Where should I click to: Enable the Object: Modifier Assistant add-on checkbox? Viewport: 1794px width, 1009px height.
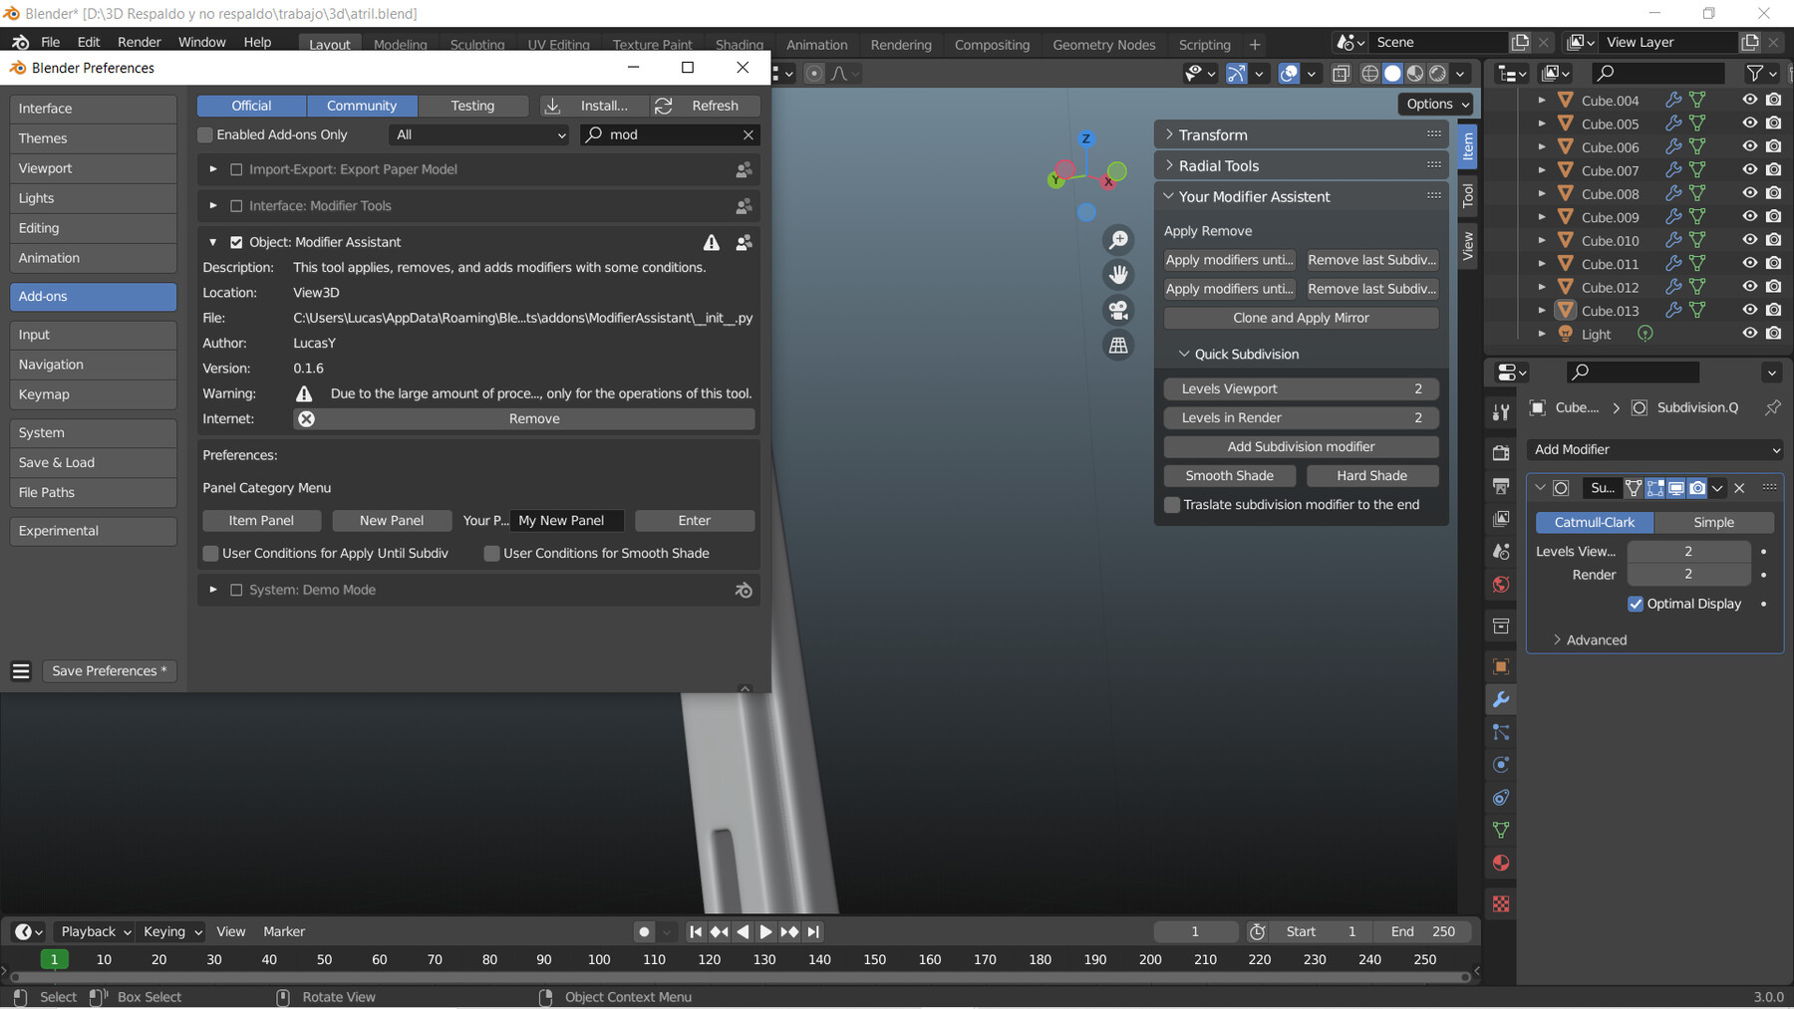(x=236, y=242)
